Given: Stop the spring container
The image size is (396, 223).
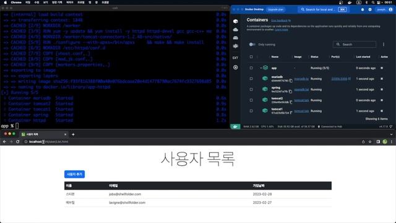Looking at the screenshot, I should tap(382, 89).
